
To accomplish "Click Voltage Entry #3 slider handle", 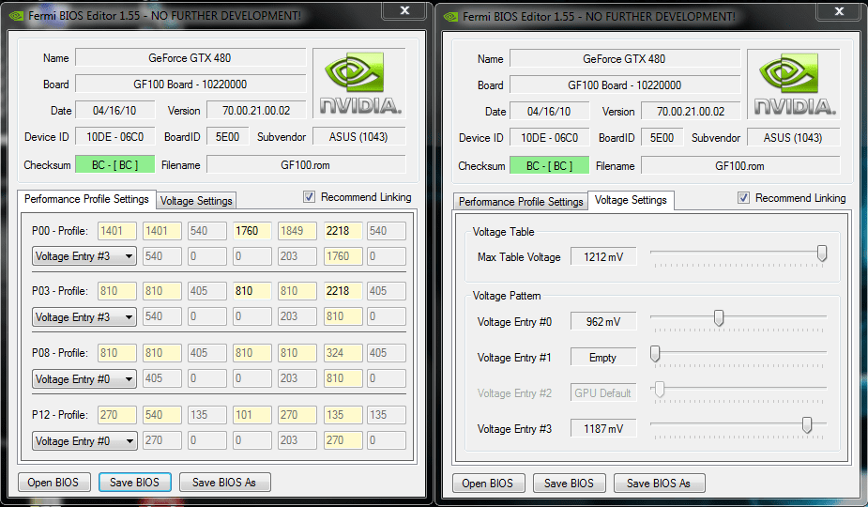I will 807,425.
